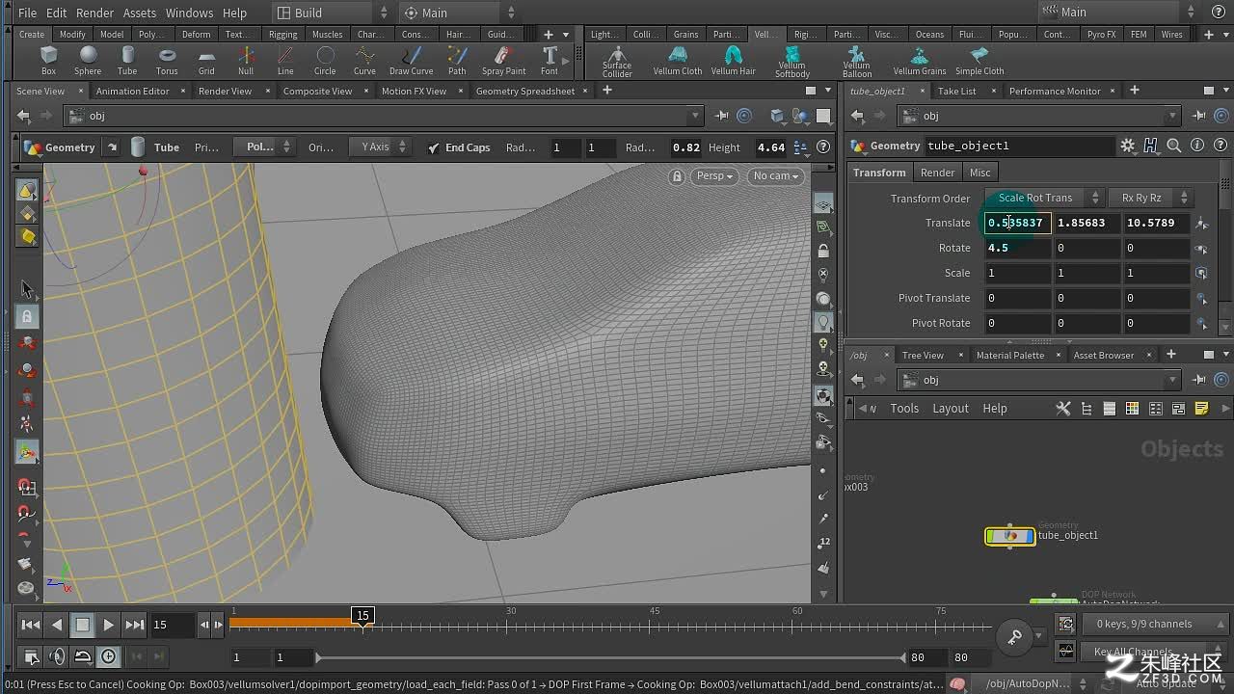The image size is (1234, 694).
Task: Select the Draw Curve tool
Action: tap(411, 61)
